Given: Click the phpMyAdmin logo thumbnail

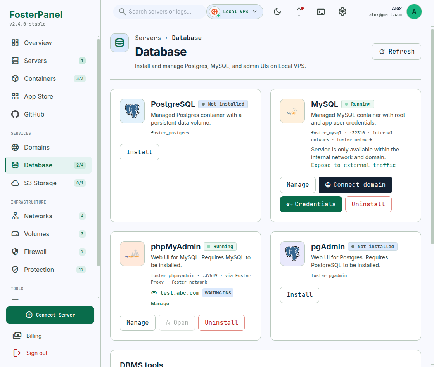Looking at the screenshot, I should tap(132, 254).
